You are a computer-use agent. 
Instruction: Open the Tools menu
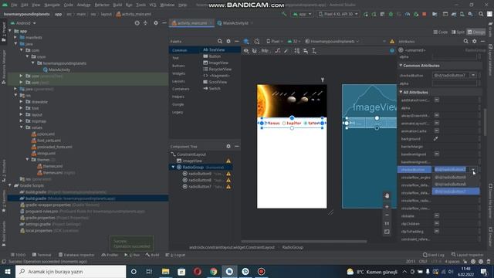(x=140, y=5)
